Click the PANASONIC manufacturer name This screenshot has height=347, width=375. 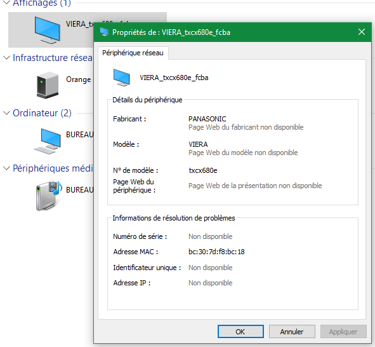pos(207,119)
